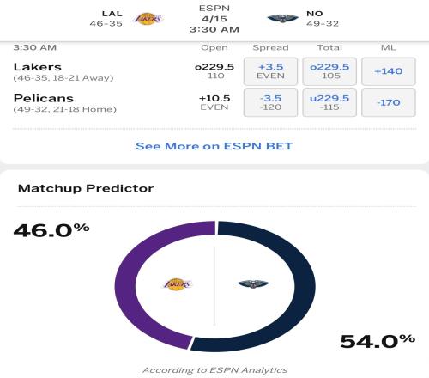The width and height of the screenshot is (429, 378).
Task: Select the Lakers +3.5 spread bet
Action: click(x=270, y=71)
